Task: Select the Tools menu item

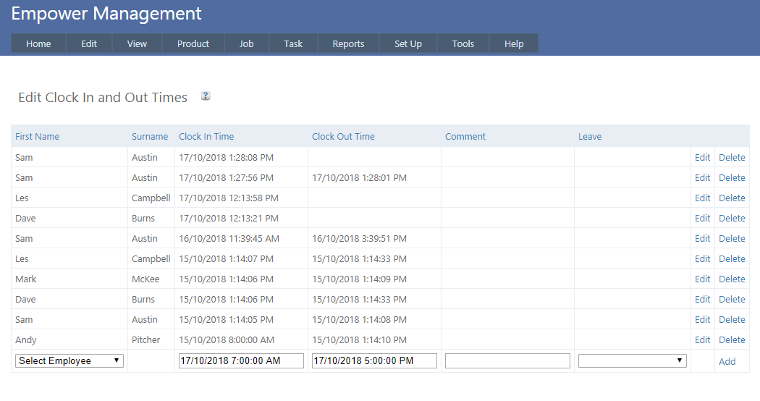Action: pos(463,43)
